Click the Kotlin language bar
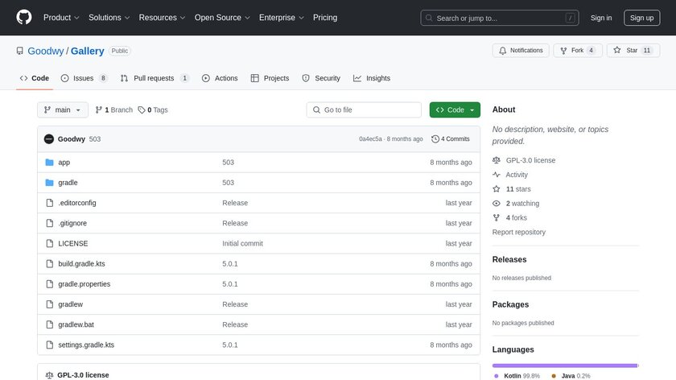The image size is (676, 380). pyautogui.click(x=564, y=365)
